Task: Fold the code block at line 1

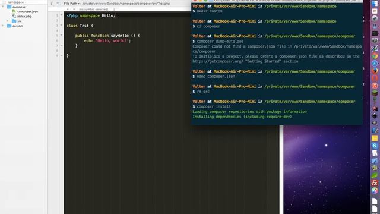Action: (x=61, y=15)
